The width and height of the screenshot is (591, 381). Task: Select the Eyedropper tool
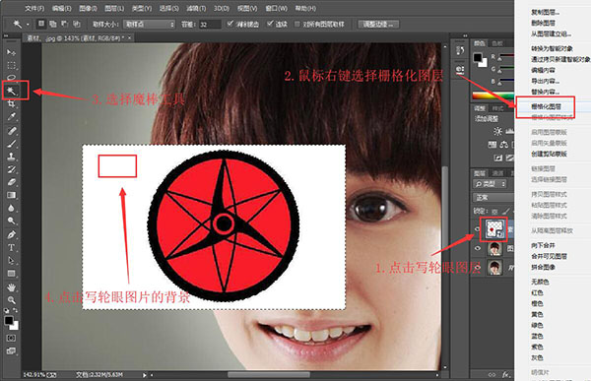(11, 117)
